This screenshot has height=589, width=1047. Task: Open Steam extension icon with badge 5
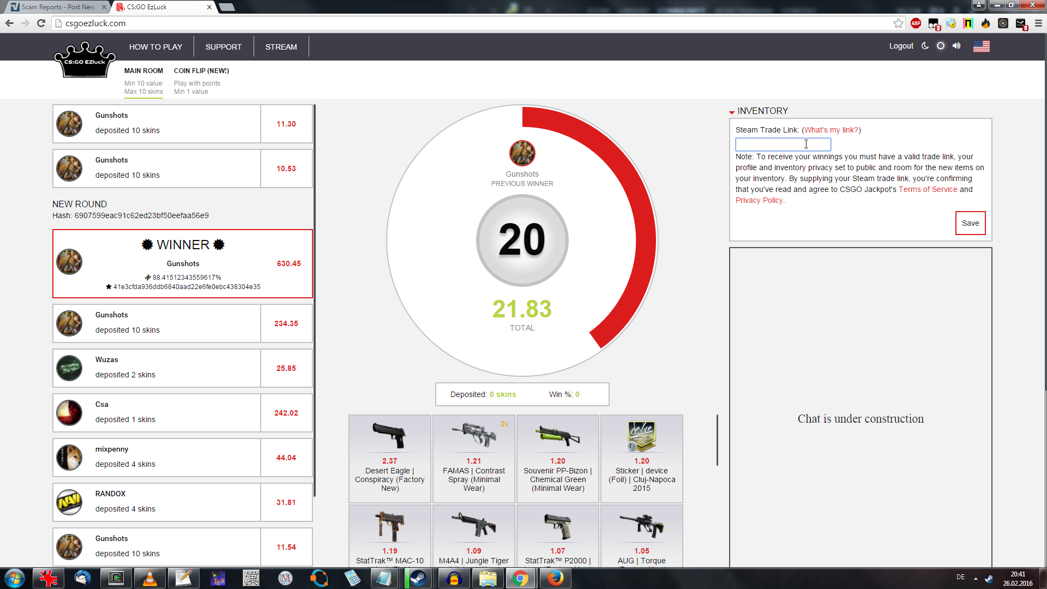point(1021,23)
